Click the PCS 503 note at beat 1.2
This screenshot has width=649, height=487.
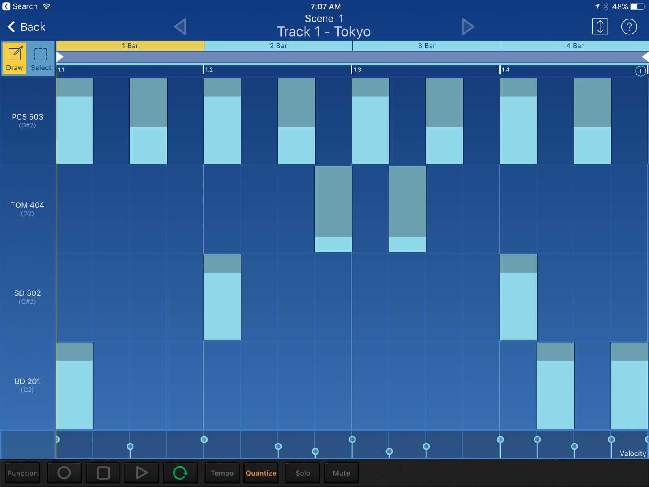222,121
